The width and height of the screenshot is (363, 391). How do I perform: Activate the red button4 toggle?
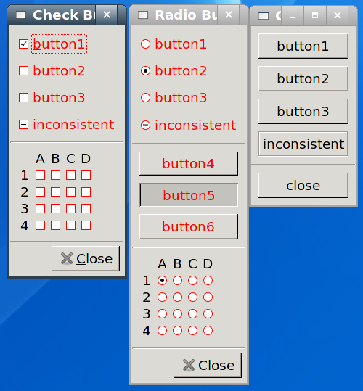click(189, 164)
